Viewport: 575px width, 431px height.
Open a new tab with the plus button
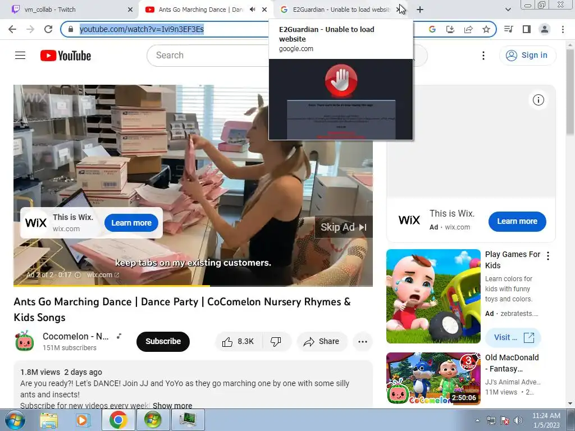point(420,10)
